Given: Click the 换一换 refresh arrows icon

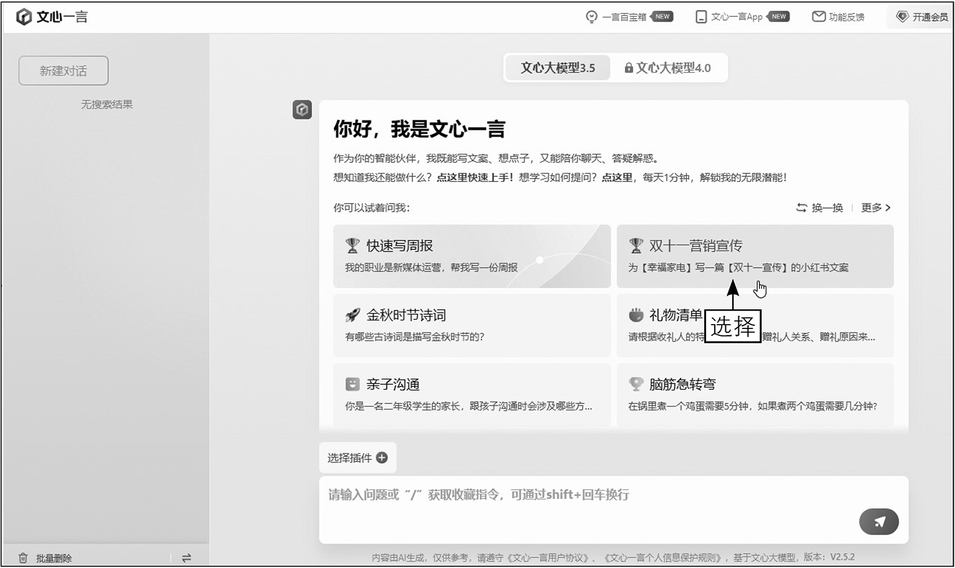Looking at the screenshot, I should point(802,207).
